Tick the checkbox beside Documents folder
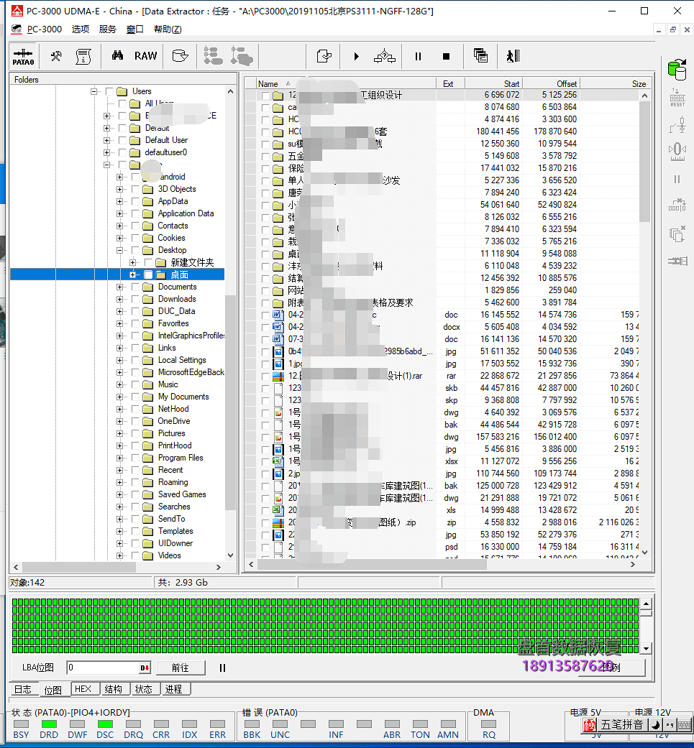 [135, 287]
